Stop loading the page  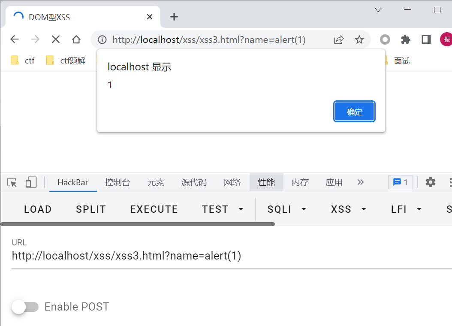(56, 39)
